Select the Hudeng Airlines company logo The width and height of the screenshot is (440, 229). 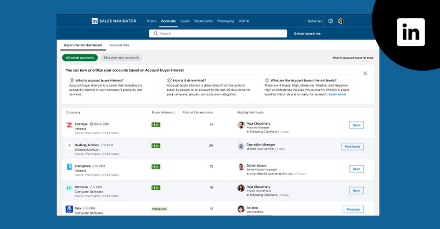coord(69,146)
